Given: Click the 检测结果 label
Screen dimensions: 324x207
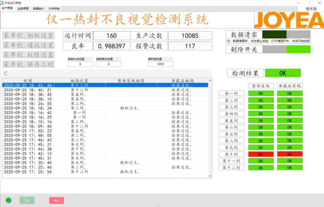Looking at the screenshot, I should (245, 73).
